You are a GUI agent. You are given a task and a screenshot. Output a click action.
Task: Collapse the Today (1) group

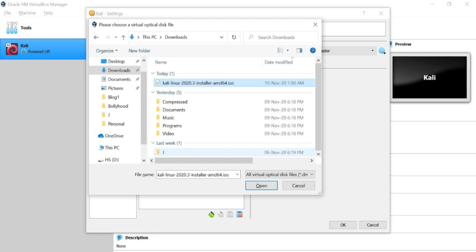(x=153, y=73)
